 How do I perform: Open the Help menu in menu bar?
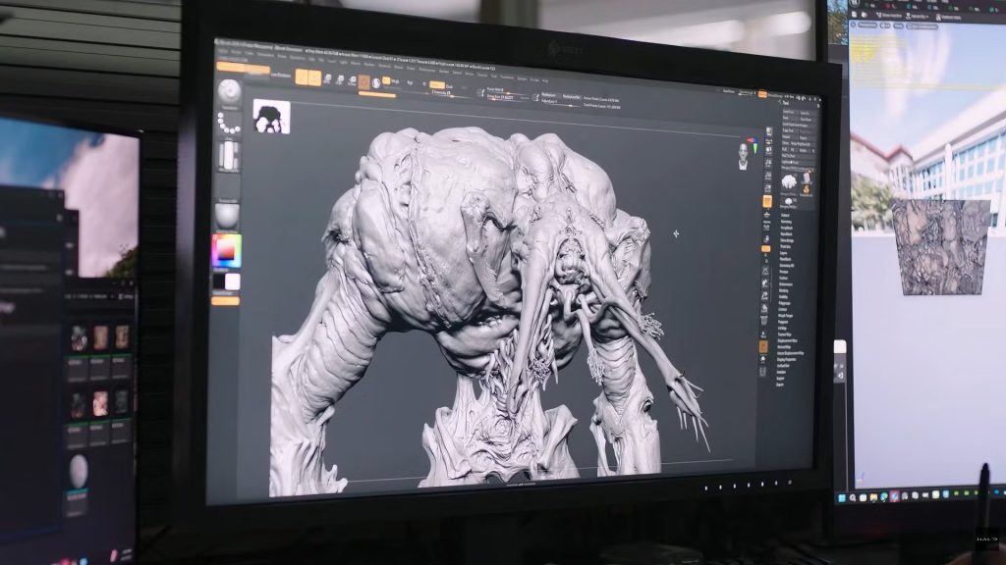pos(545,78)
